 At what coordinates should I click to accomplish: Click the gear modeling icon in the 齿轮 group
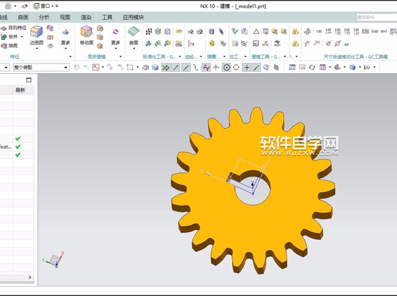point(191,31)
